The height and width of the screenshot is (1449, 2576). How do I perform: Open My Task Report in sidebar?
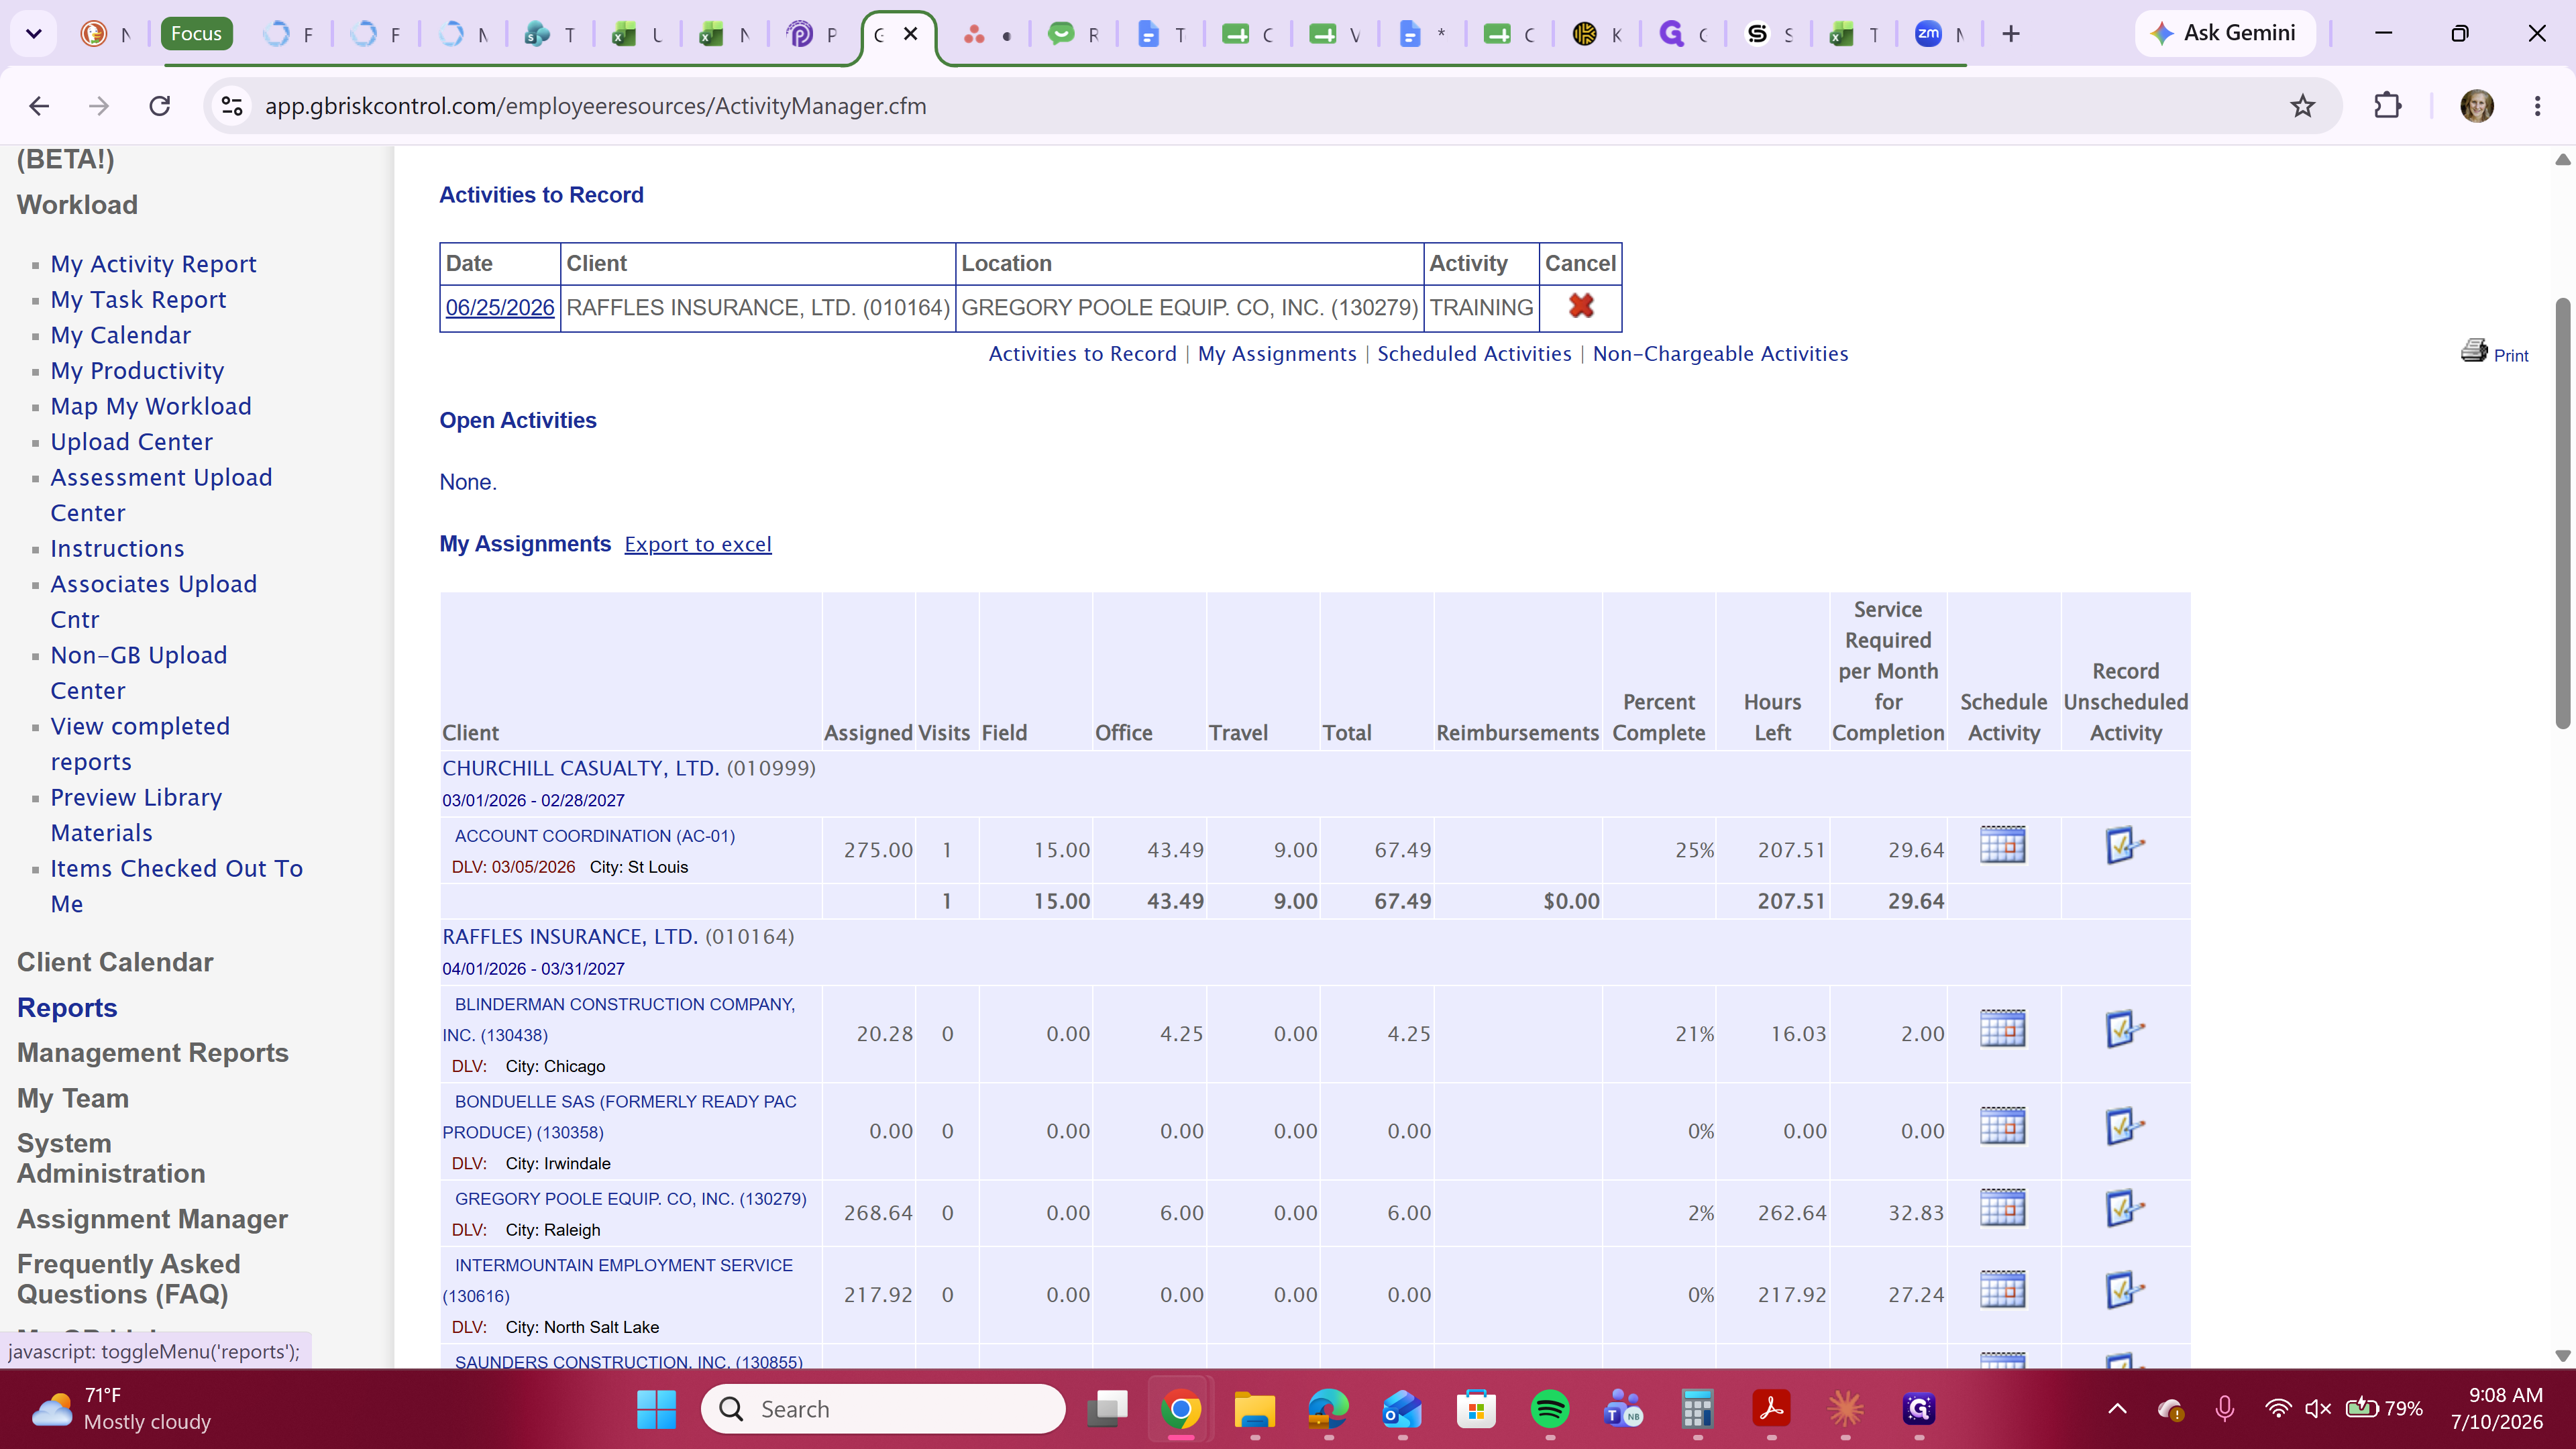(138, 300)
